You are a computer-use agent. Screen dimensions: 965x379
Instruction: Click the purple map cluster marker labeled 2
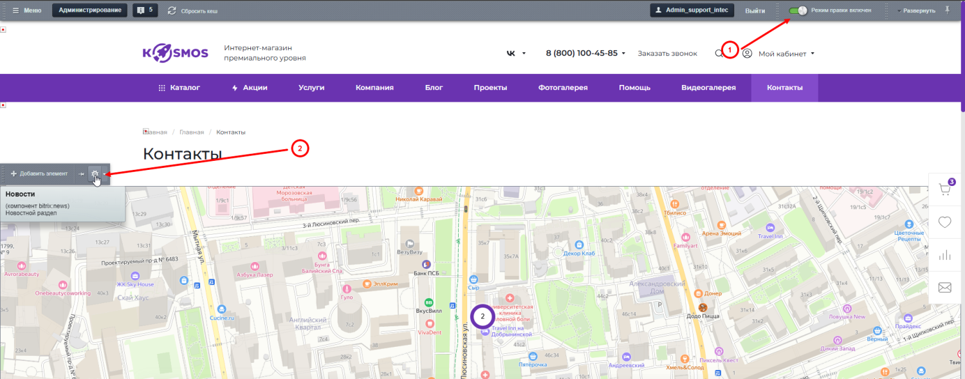point(482,316)
